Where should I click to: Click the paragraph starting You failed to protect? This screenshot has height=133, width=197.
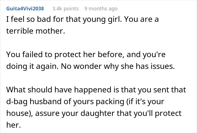[x=90, y=60]
